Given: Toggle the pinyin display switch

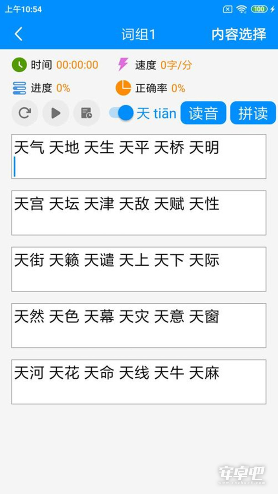Looking at the screenshot, I should click(x=121, y=113).
